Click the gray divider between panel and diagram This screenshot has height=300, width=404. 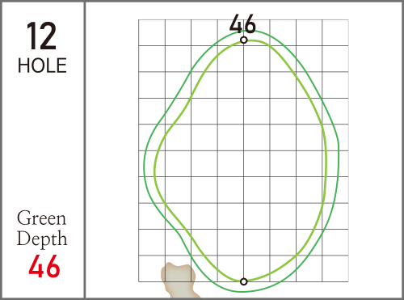pyautogui.click(x=85, y=150)
